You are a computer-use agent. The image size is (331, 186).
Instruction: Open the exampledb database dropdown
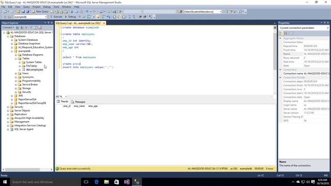pos(46,17)
